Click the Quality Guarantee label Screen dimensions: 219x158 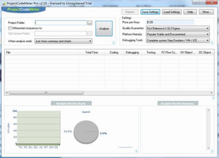[x=133, y=28]
